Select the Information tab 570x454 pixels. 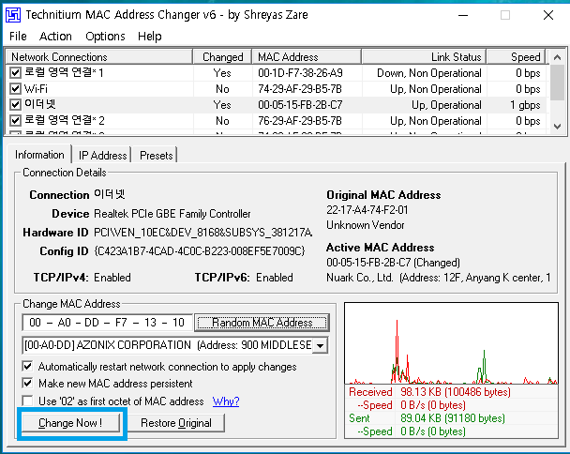click(x=39, y=155)
